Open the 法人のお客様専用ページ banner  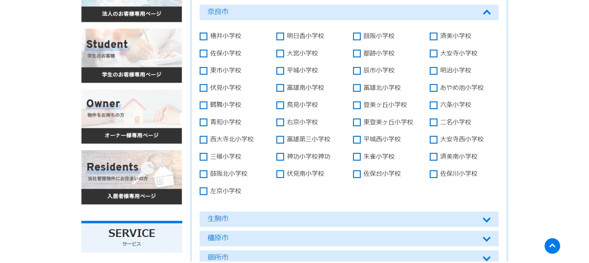click(x=132, y=14)
